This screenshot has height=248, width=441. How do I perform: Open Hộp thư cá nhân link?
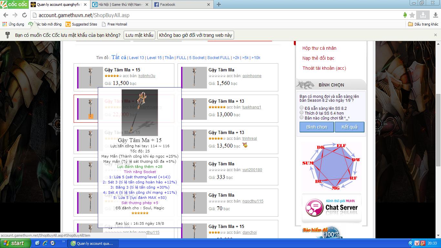tap(319, 48)
